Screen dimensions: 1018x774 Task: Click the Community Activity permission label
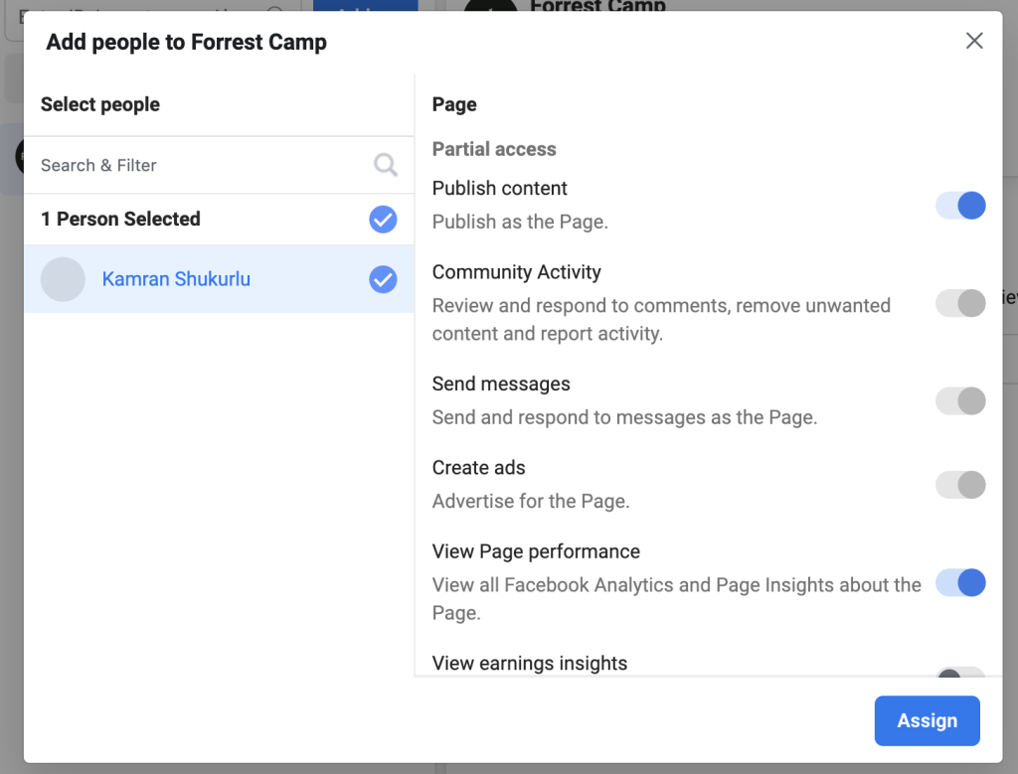click(x=517, y=272)
